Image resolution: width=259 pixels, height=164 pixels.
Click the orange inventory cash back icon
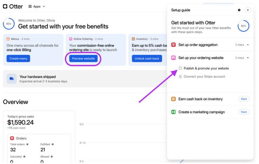(x=174, y=99)
